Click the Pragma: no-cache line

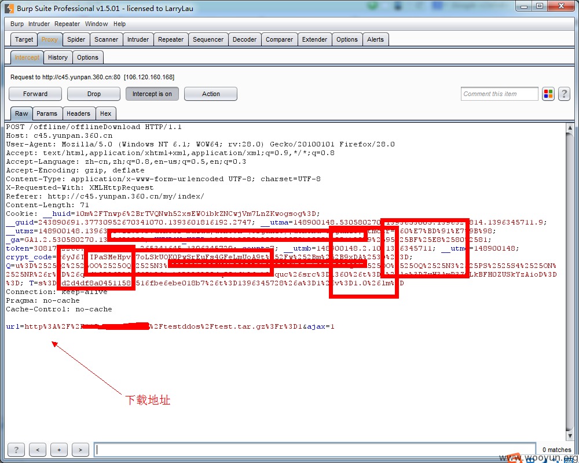(x=43, y=300)
